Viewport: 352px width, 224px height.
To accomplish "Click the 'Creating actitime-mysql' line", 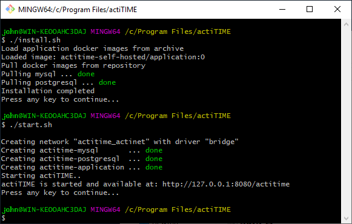I will click(x=82, y=150).
